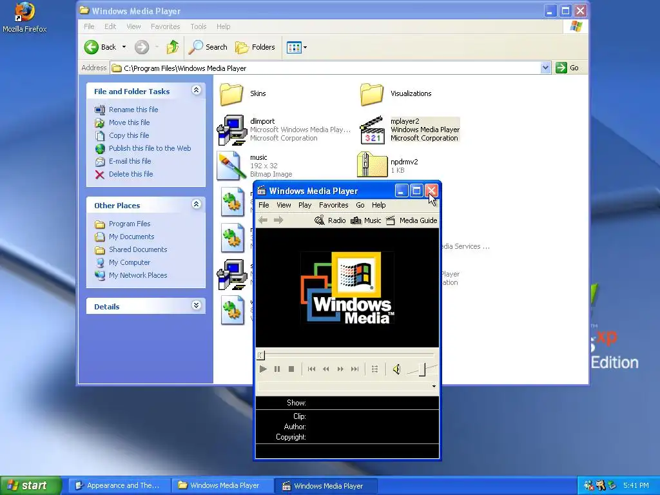
Task: Open the Media Guide toolbar button
Action: (412, 220)
